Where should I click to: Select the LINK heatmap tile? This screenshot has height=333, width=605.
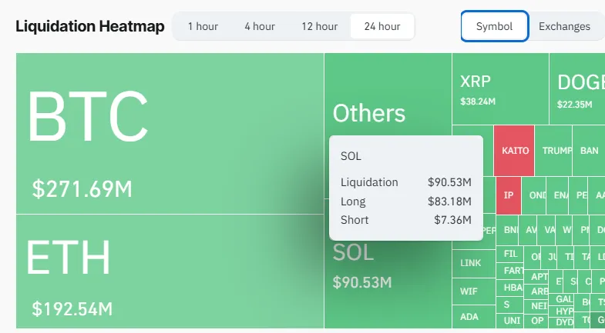click(x=471, y=263)
